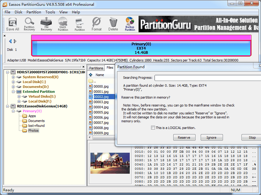The width and height of the screenshot is (261, 195).
Task: Select the highlighted 00002.jpg file
Action: coord(102,96)
